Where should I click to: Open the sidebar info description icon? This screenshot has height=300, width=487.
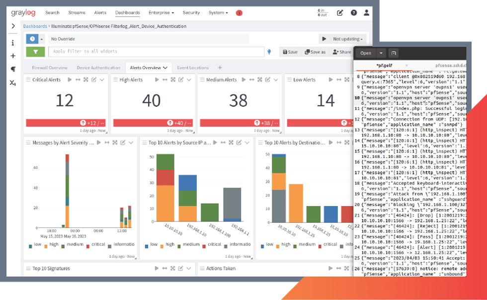coord(13,43)
